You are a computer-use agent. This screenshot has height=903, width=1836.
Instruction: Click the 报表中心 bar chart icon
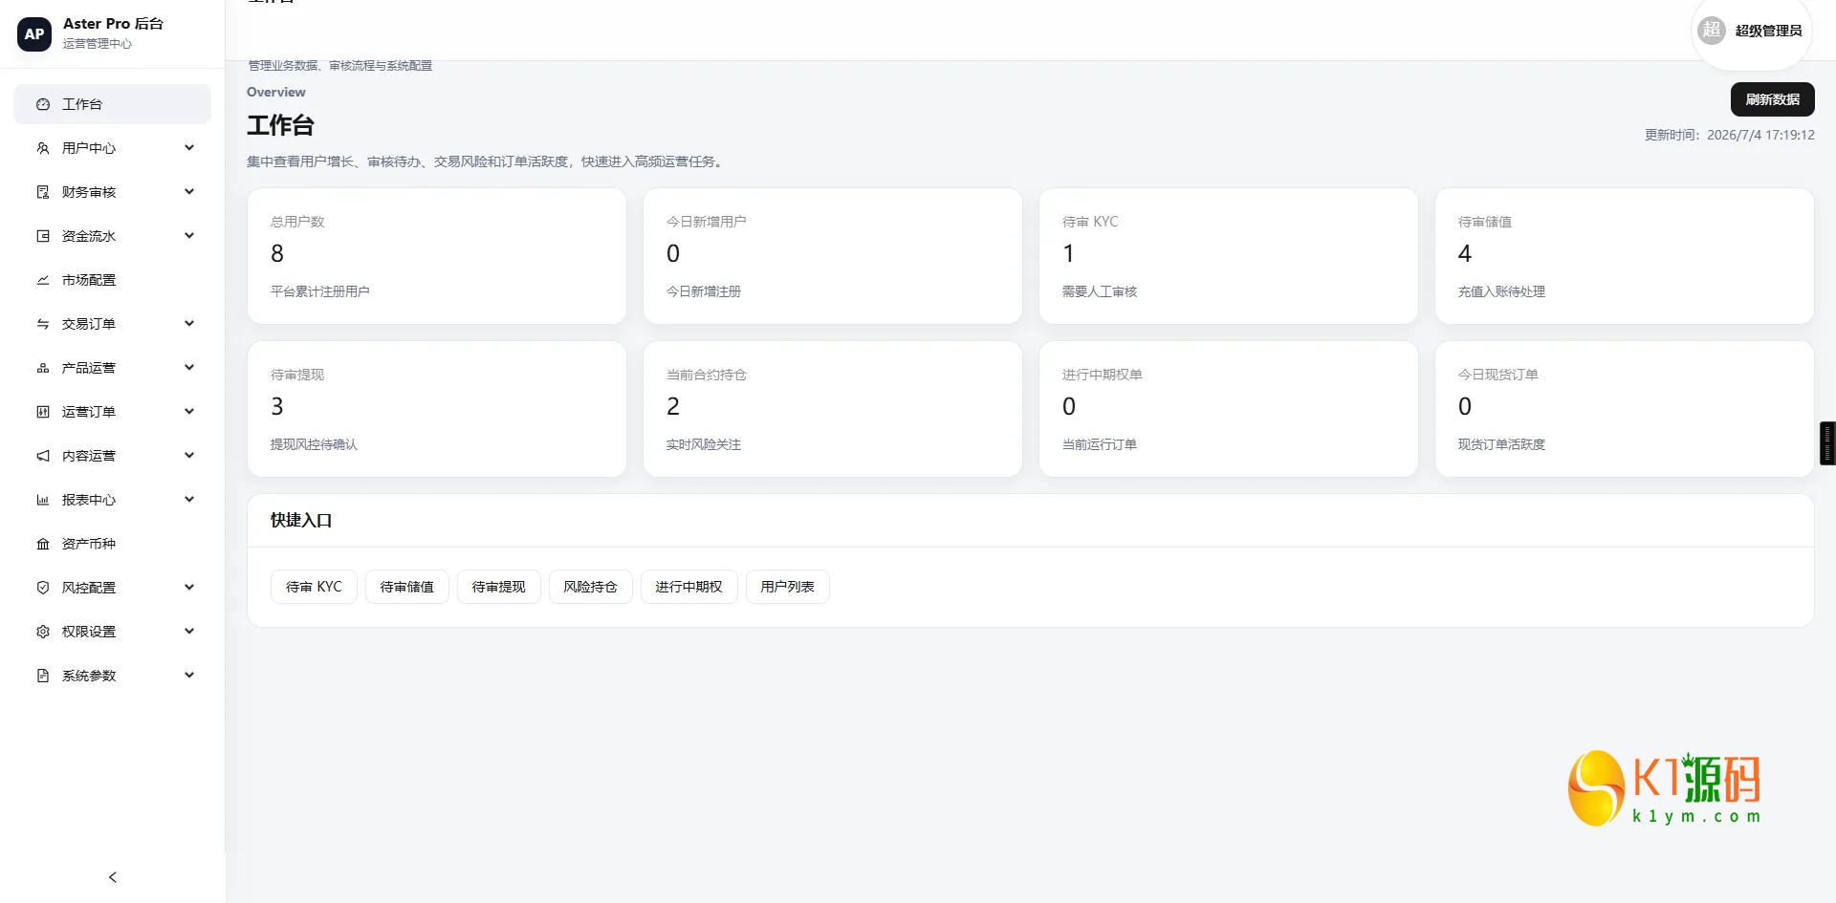(43, 500)
